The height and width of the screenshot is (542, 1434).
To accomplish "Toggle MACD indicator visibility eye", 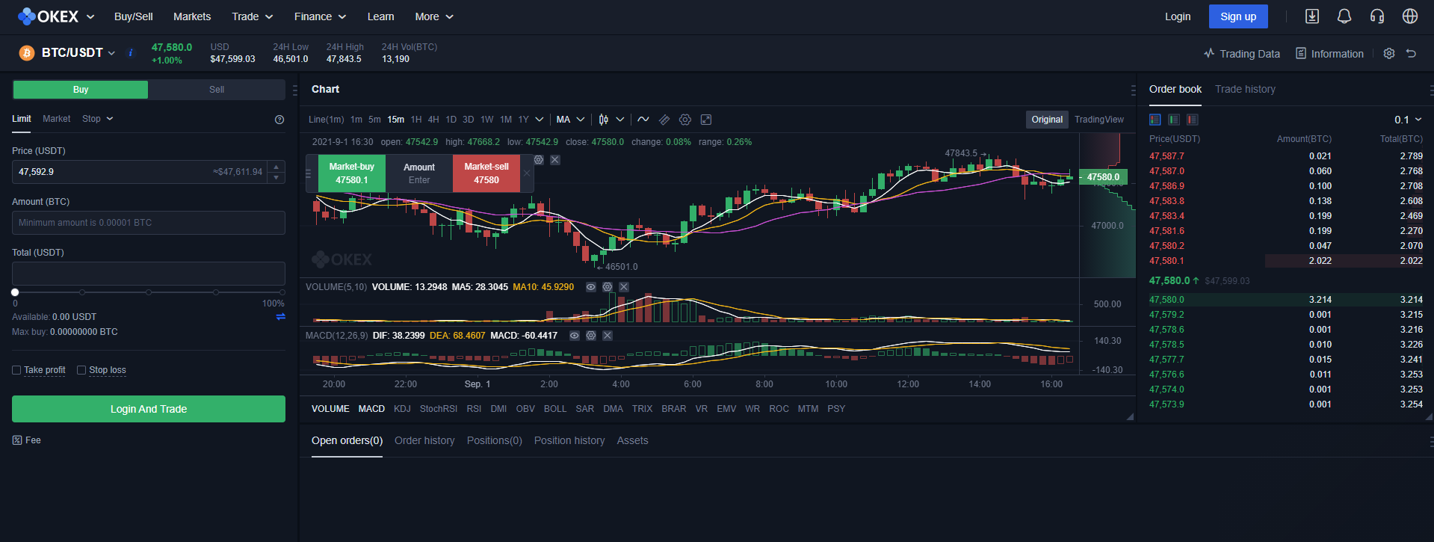I will pos(575,336).
